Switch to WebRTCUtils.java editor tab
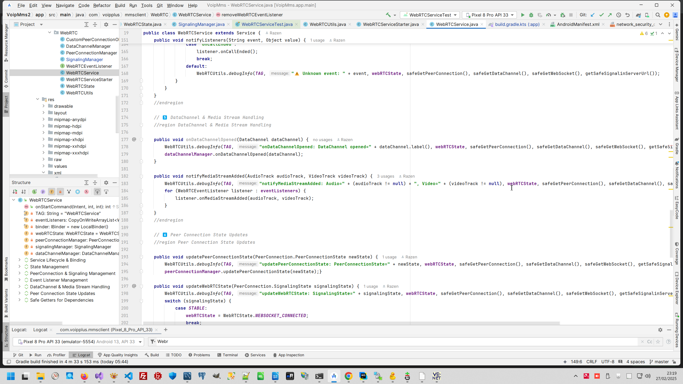 point(327,24)
